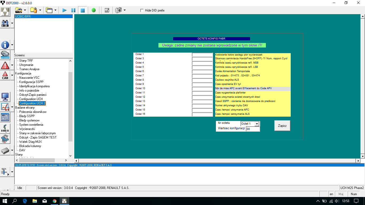The image size is (365, 205).
Task: Open the graph with save disk icon
Action: (x=5, y=107)
